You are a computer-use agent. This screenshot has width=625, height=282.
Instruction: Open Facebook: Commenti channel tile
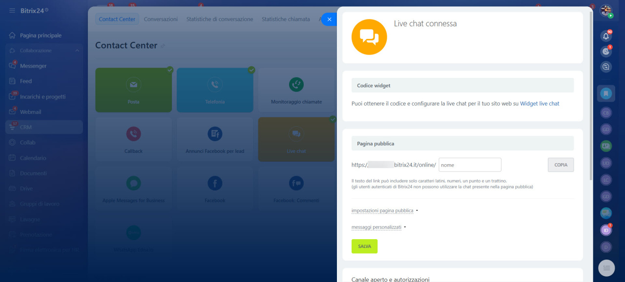click(296, 189)
